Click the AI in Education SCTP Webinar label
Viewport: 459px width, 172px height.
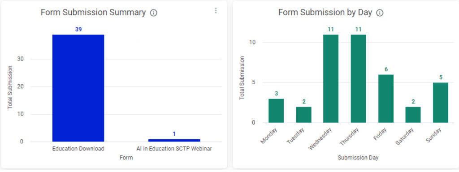click(x=174, y=149)
